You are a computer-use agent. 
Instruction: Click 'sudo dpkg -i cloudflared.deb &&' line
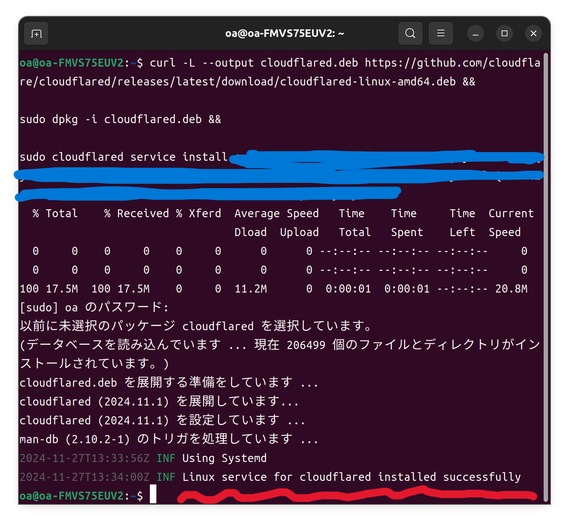tap(120, 119)
